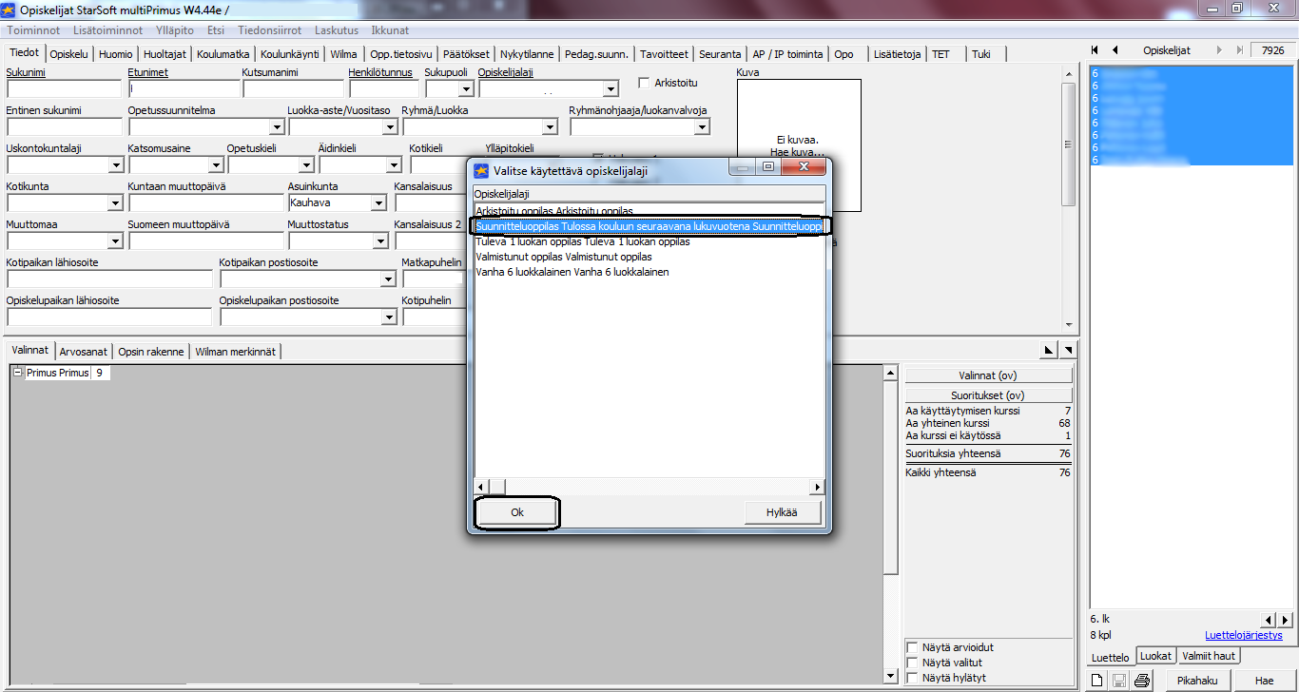The image size is (1299, 692).
Task: Click the Suoritukset (ov) button
Action: (x=988, y=394)
